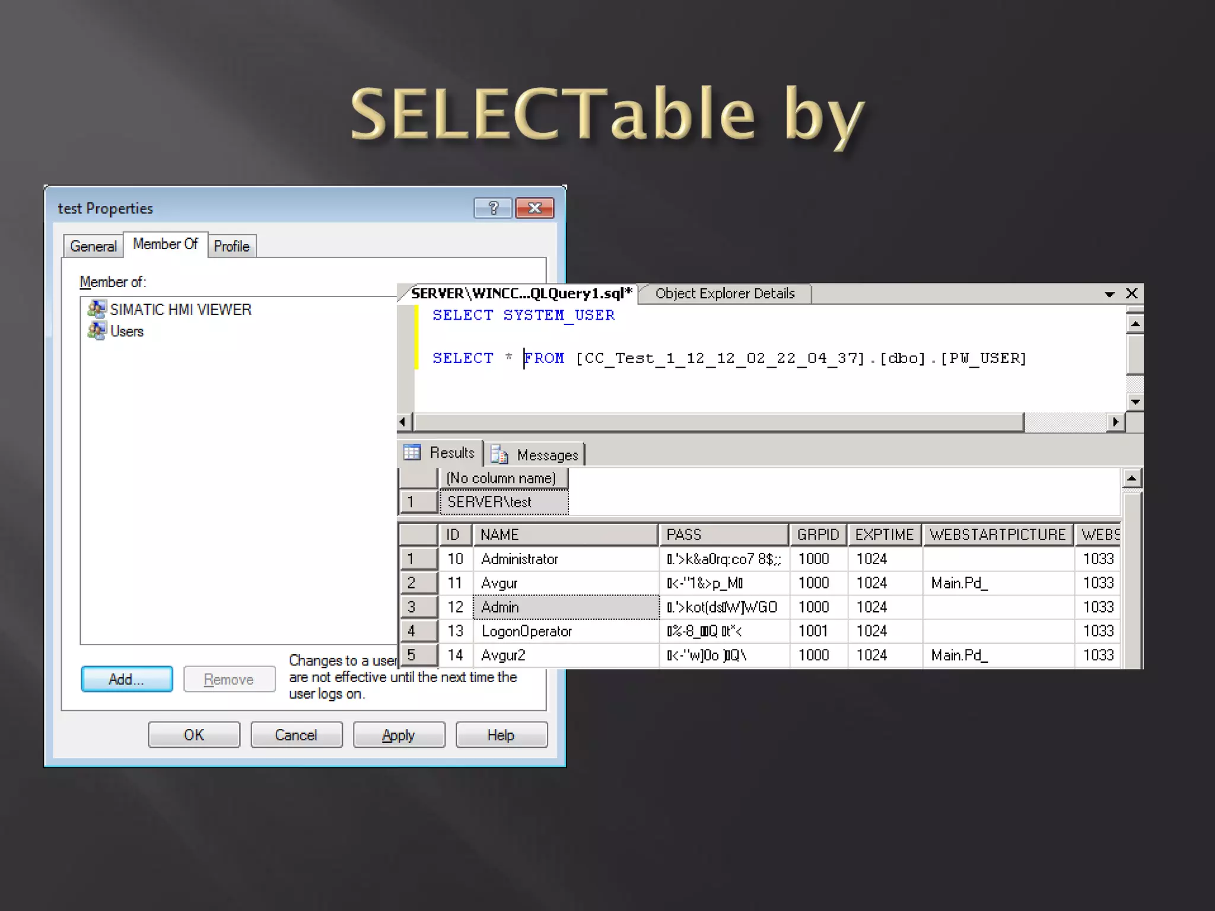
Task: Select results row 4 header
Action: [x=418, y=631]
